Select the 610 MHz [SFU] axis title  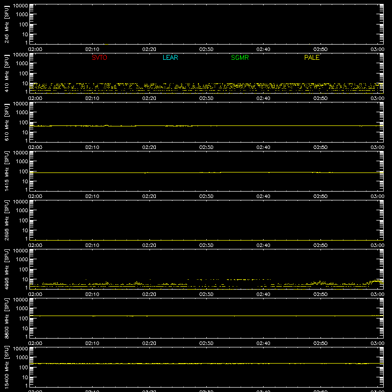[6, 122]
